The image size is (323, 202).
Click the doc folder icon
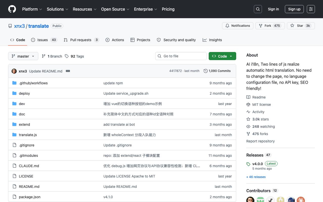14,114
